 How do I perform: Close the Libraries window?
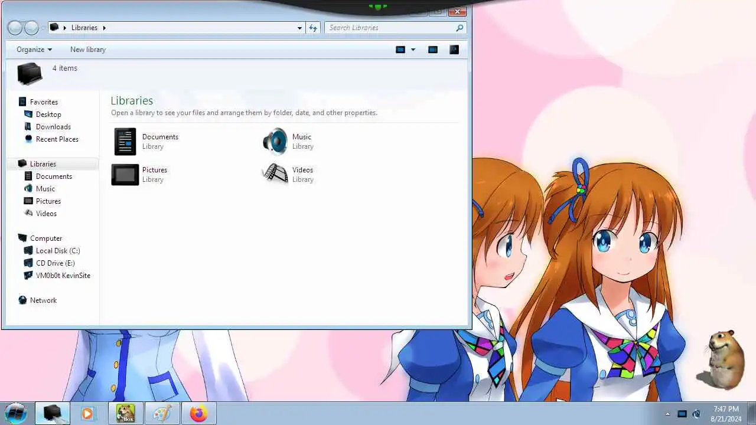[457, 11]
